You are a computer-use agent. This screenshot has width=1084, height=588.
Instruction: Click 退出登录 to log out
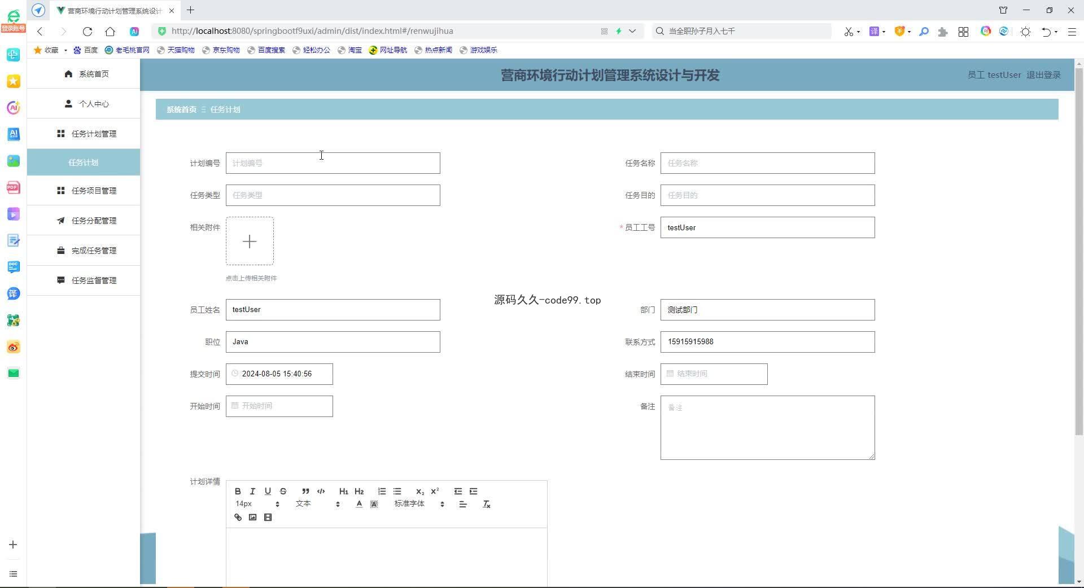(1043, 75)
